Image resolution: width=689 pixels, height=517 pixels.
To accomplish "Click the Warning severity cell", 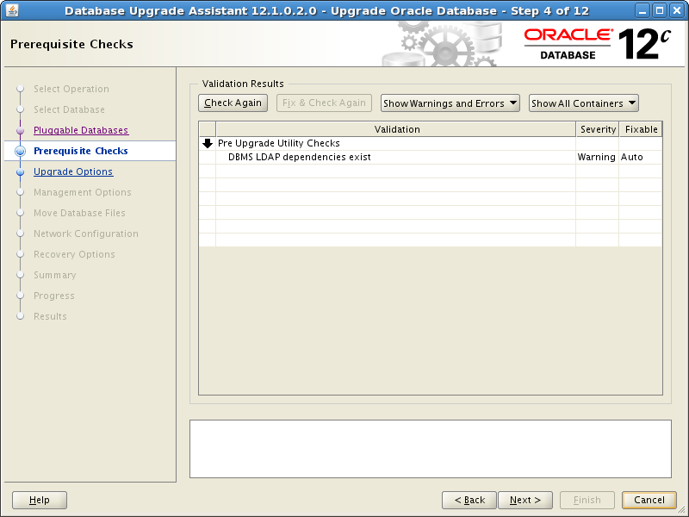I will pos(596,157).
